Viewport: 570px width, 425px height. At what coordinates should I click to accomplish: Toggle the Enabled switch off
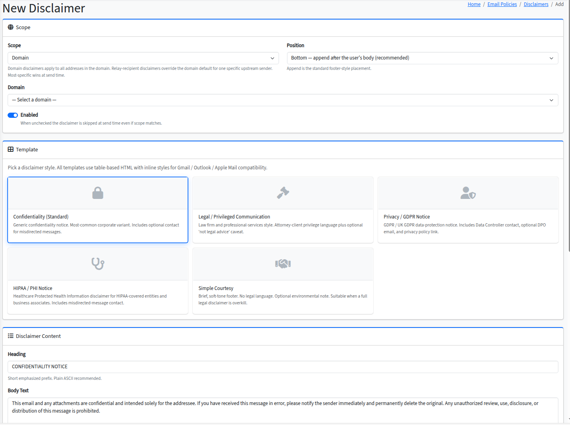[13, 115]
